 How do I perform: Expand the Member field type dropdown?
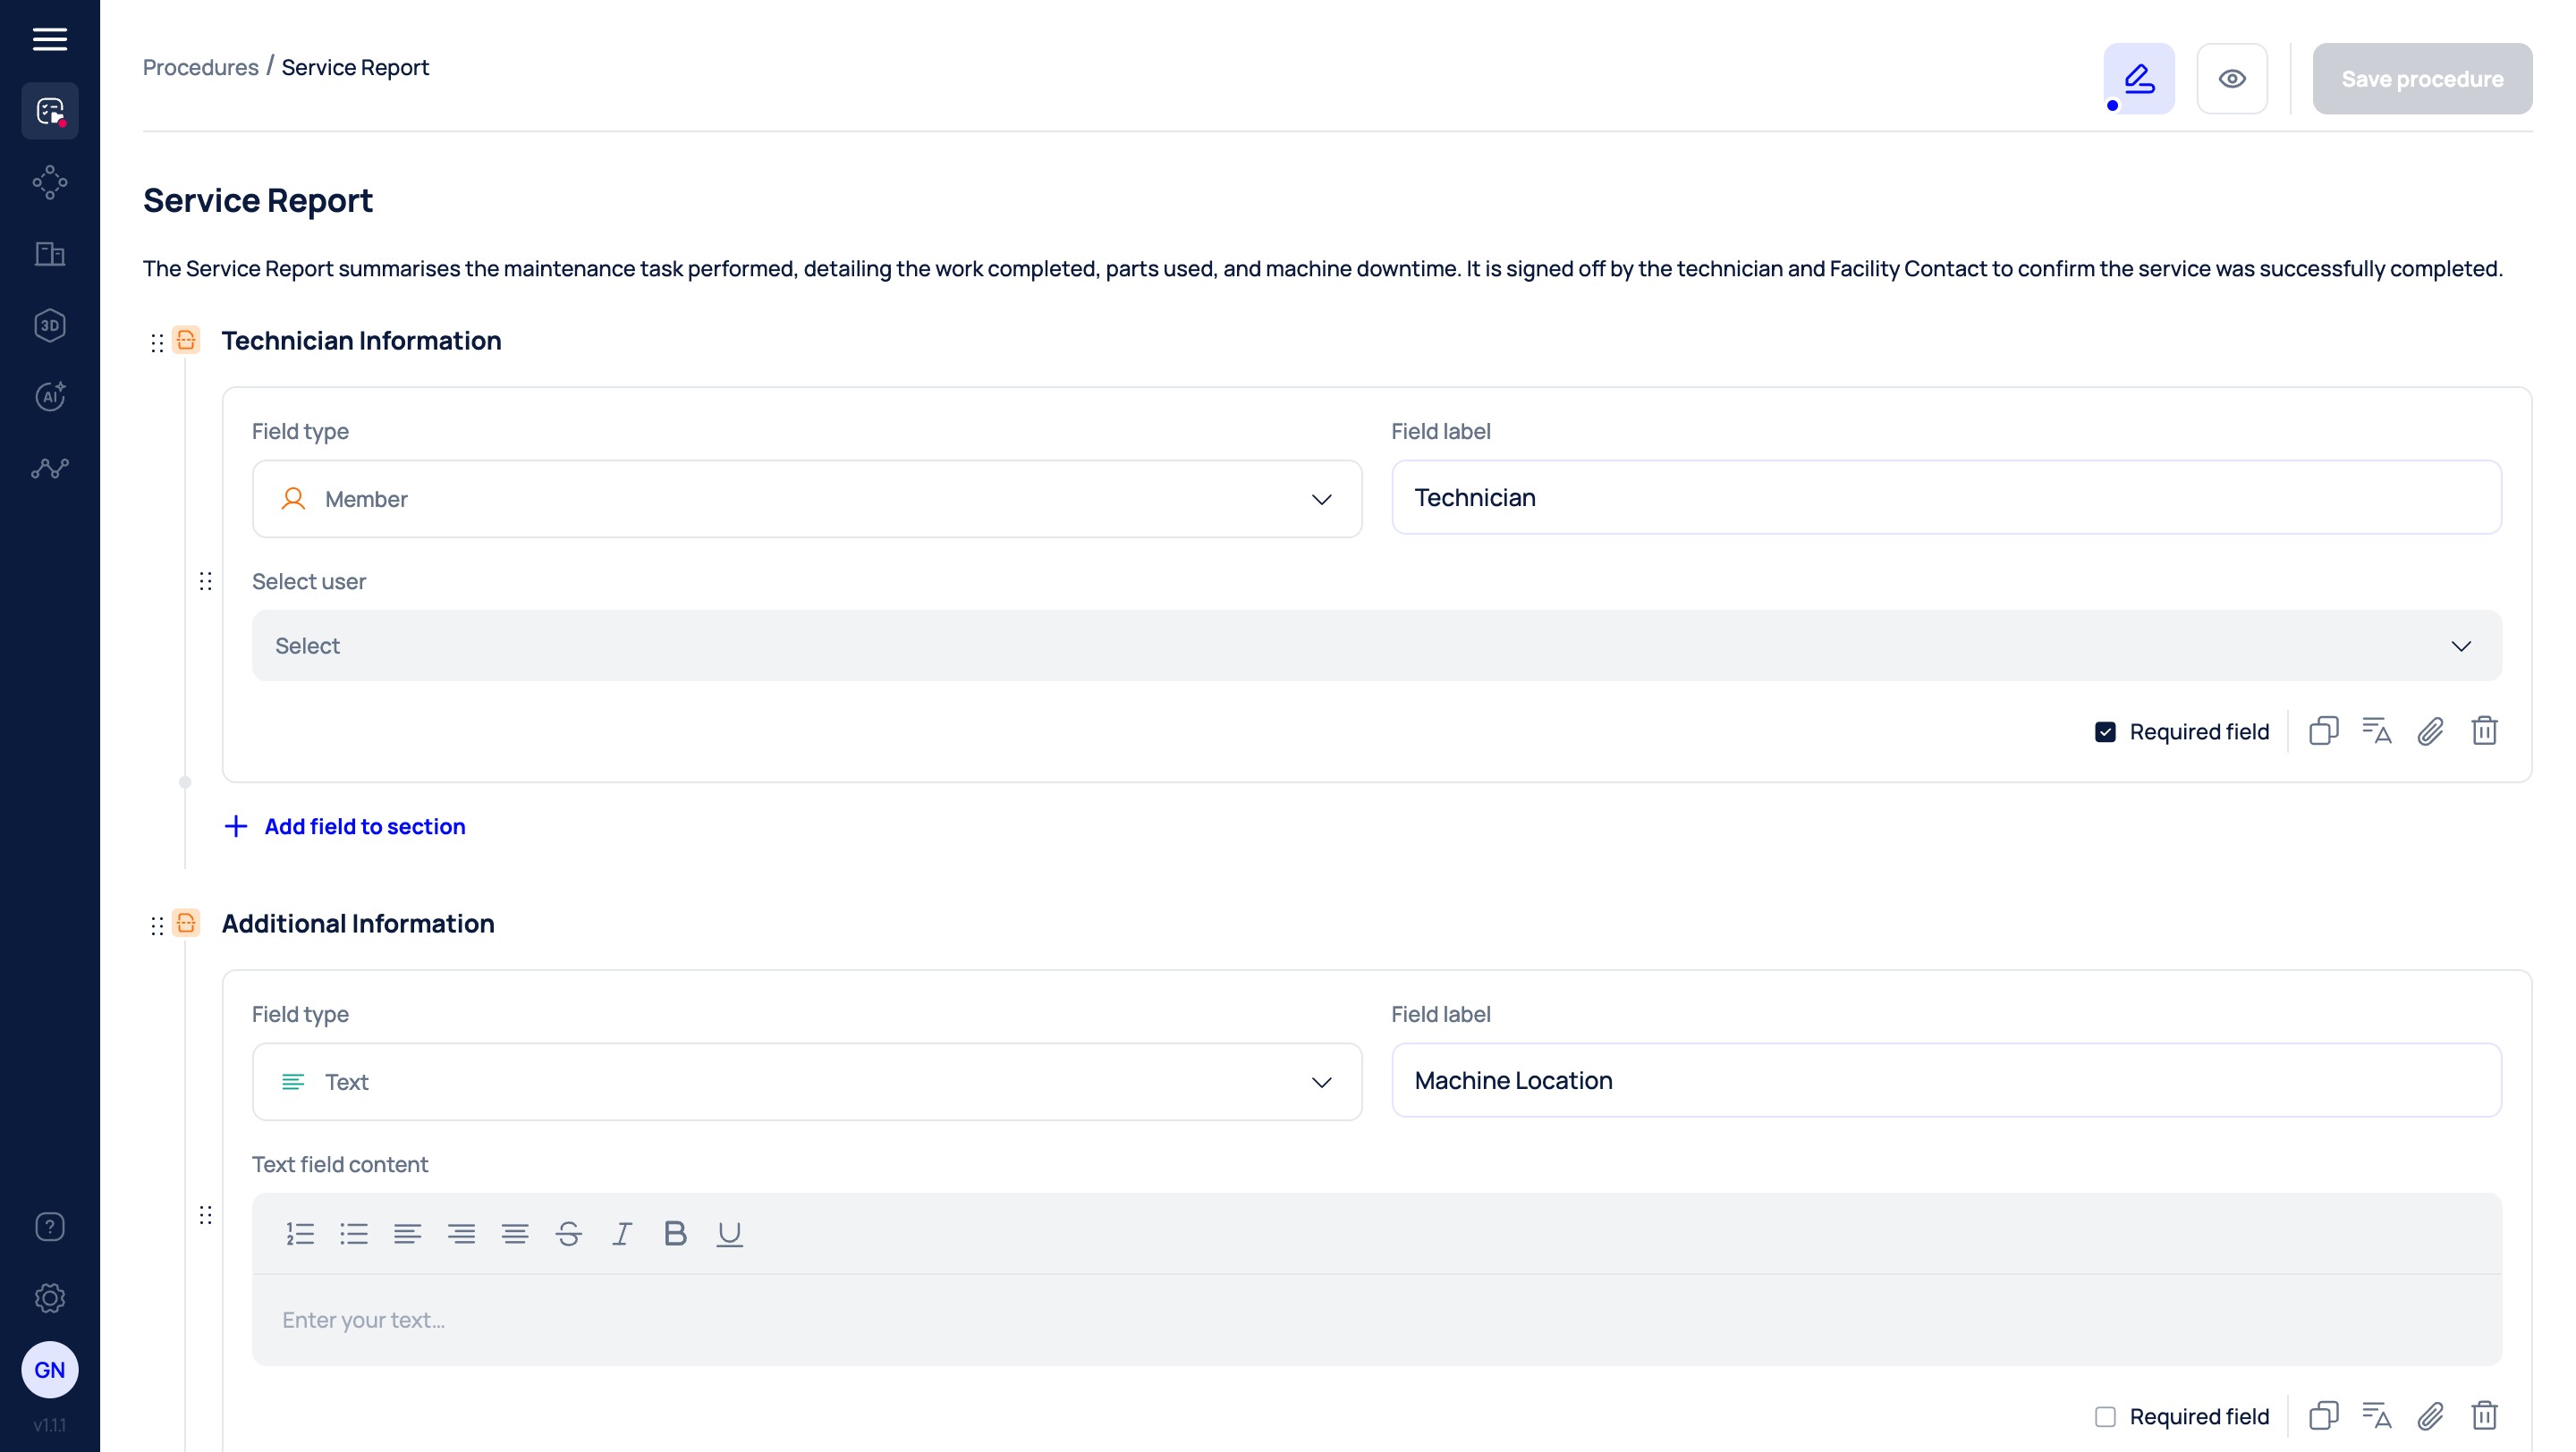806,499
